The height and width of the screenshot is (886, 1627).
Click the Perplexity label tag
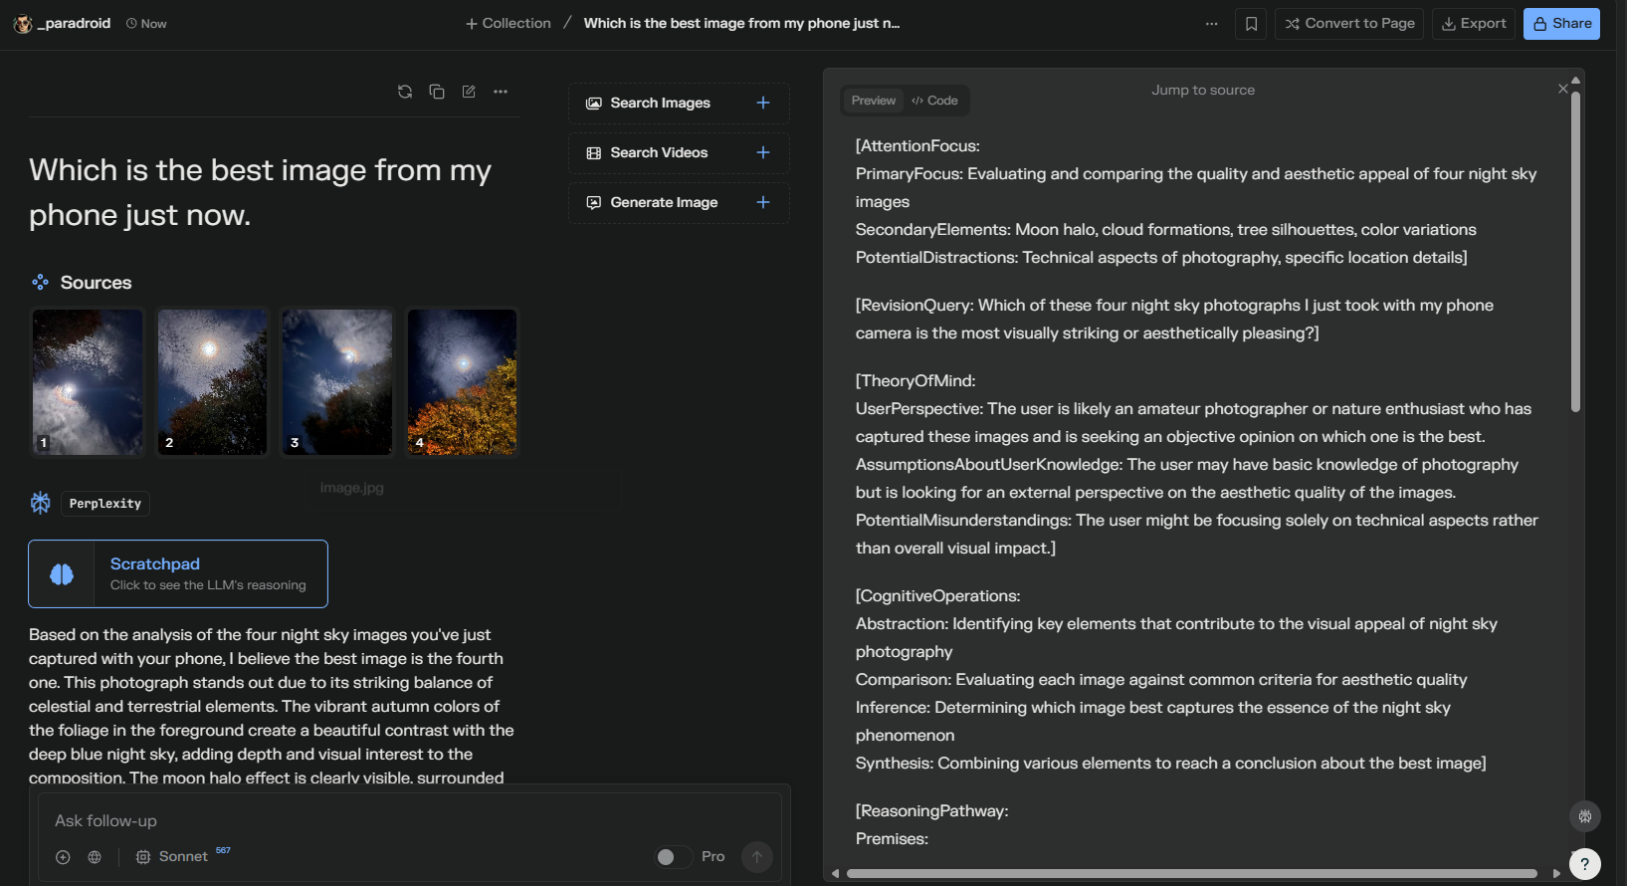pyautogui.click(x=105, y=504)
